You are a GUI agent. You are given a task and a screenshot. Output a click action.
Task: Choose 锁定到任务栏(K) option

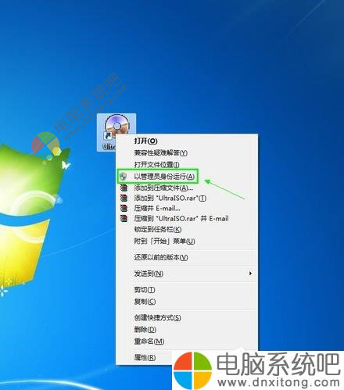tap(187, 230)
